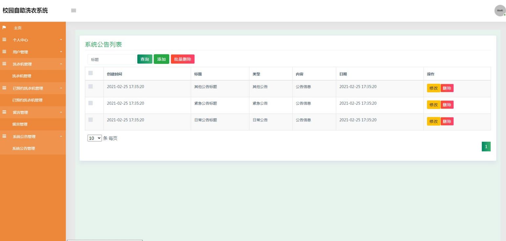Image resolution: width=506 pixels, height=241 pixels.
Task: Expand the 用户管理 sidebar arrow
Action: click(x=61, y=52)
